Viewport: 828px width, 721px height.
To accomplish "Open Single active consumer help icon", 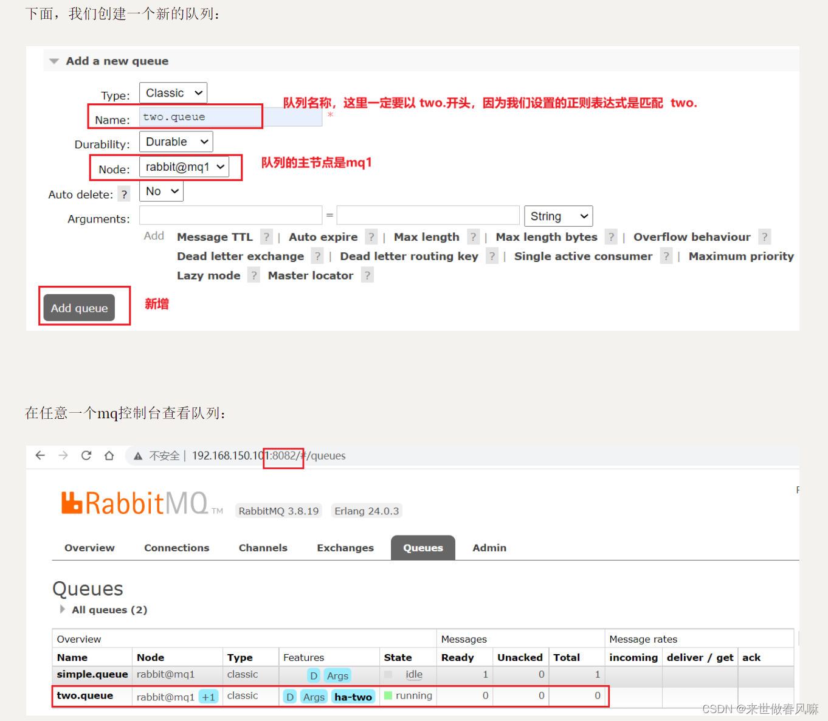I will (666, 257).
